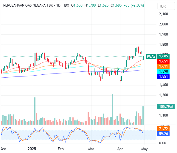Viewport: 177px width, 153px height.
Task: Click the PGAS symbol price tag
Action: tap(151, 56)
